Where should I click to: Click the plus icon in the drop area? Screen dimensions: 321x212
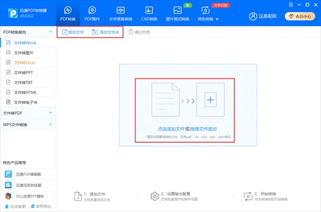pos(210,100)
